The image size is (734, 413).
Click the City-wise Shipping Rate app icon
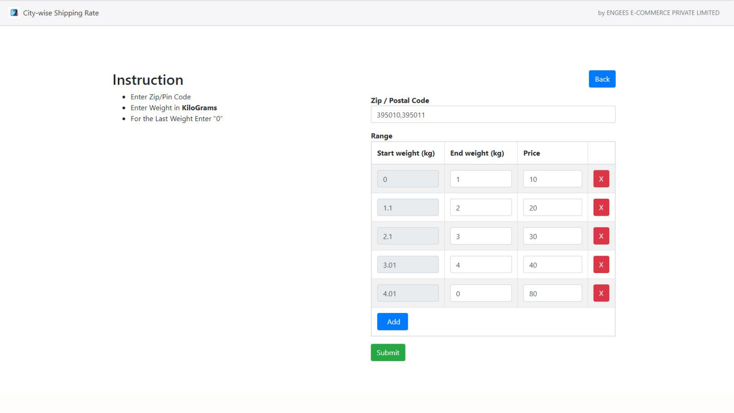pos(14,13)
